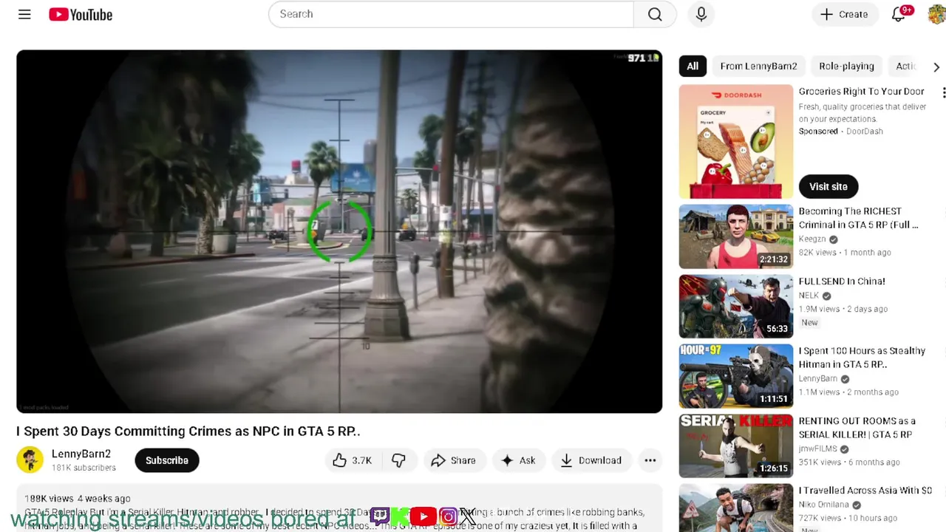Focus the Search input field
Screen dimensions: 946x532
(451, 14)
